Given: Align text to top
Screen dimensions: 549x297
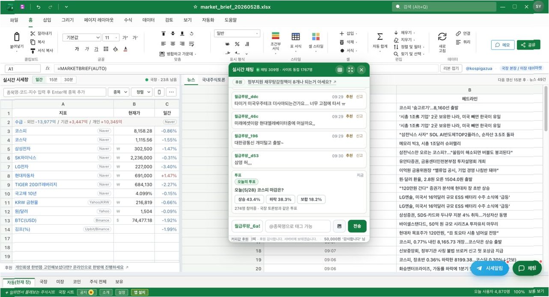Looking at the screenshot, I should pyautogui.click(x=163, y=34).
